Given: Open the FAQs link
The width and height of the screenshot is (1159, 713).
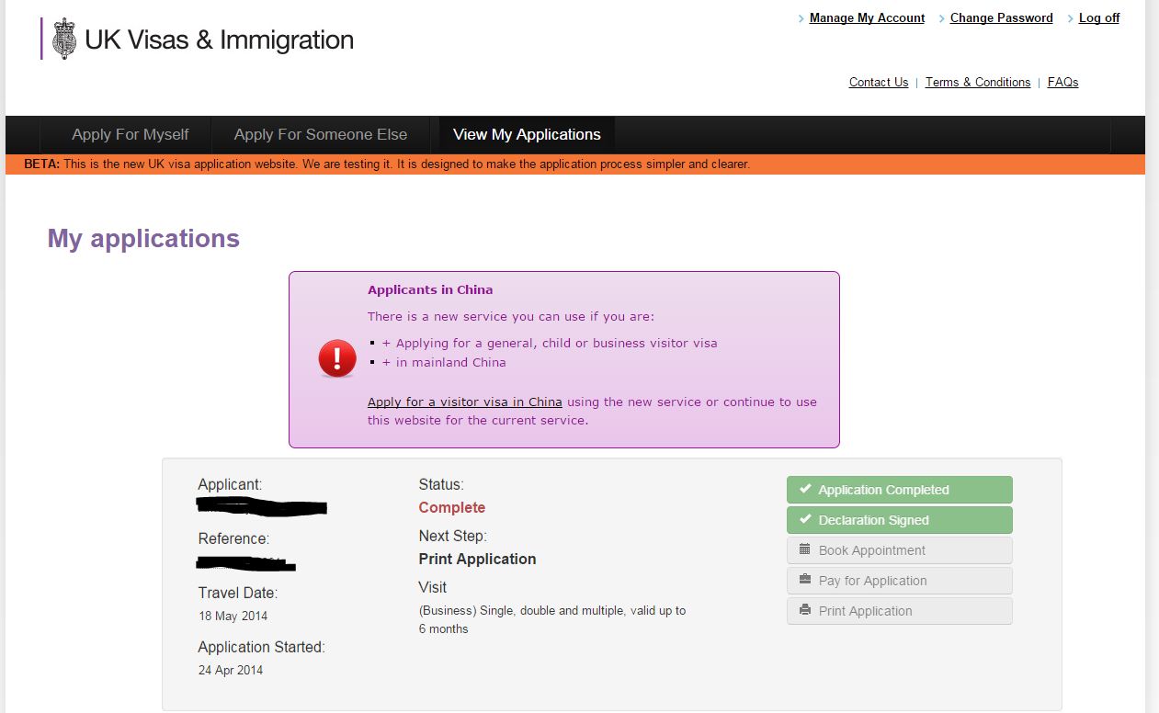Looking at the screenshot, I should point(1062,82).
